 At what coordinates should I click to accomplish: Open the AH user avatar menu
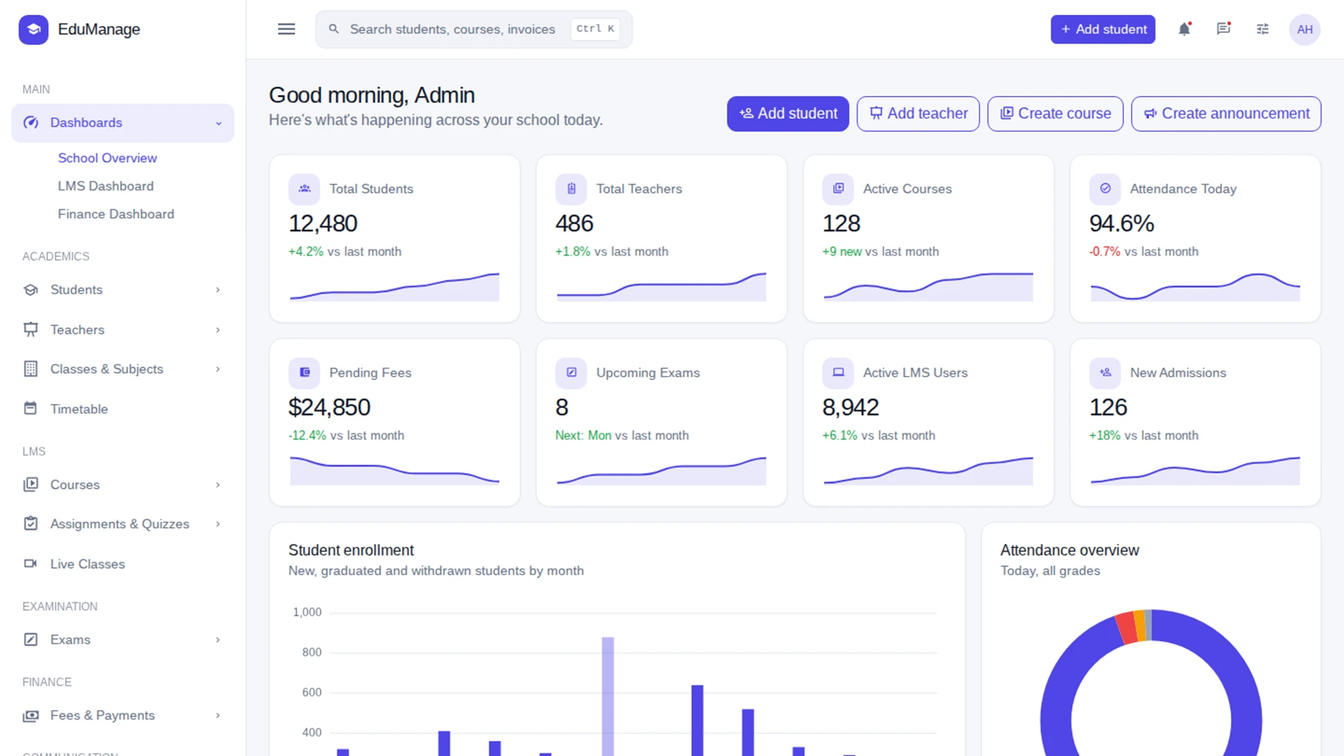[x=1305, y=29]
